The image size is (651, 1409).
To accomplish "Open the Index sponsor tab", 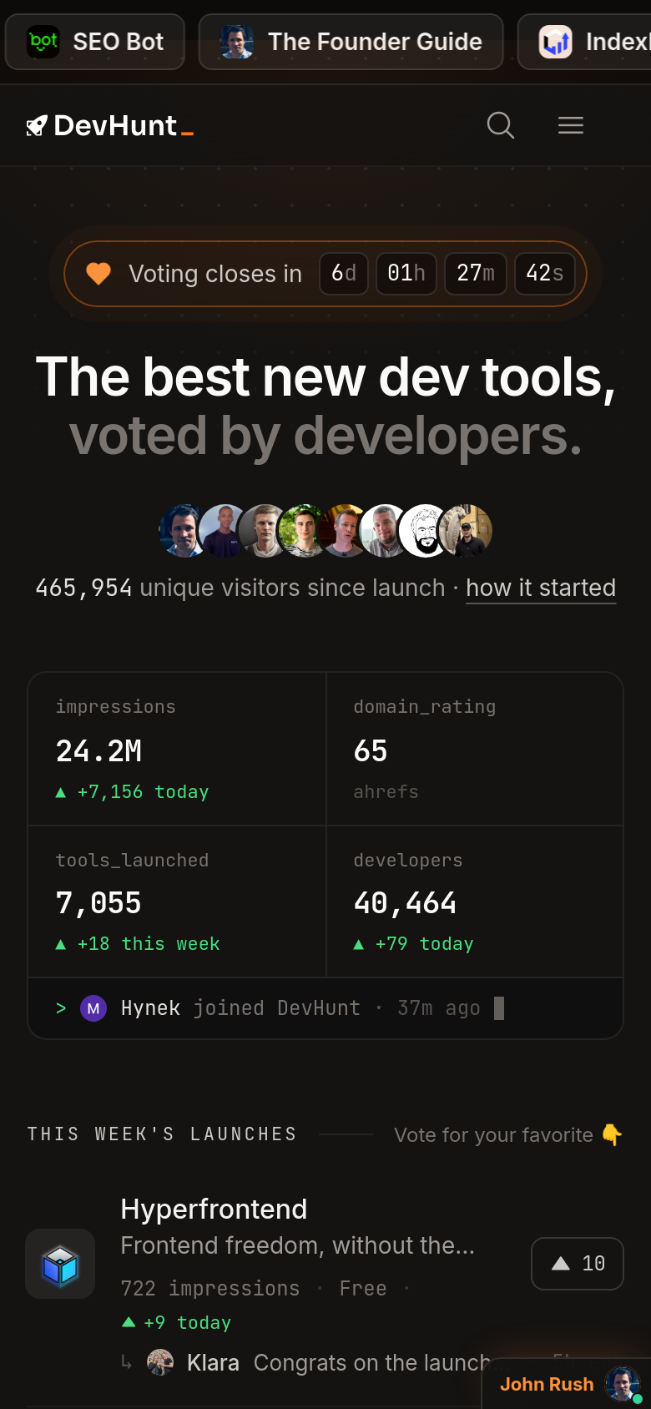I will (584, 42).
